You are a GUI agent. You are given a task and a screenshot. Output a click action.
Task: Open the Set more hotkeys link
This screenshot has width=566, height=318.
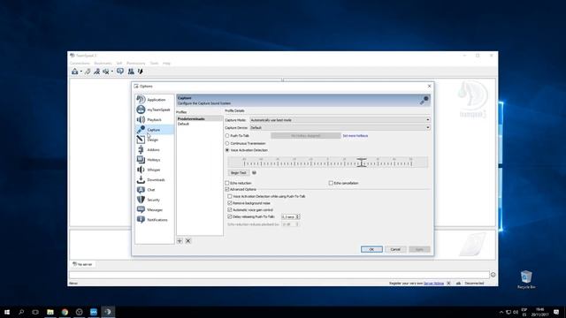coord(356,136)
